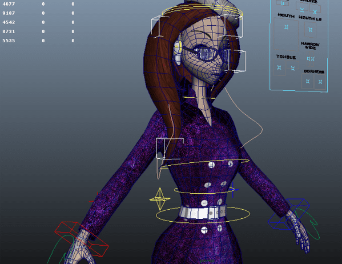
Task: Click the CORNERS label in face panel
Action: [314, 71]
